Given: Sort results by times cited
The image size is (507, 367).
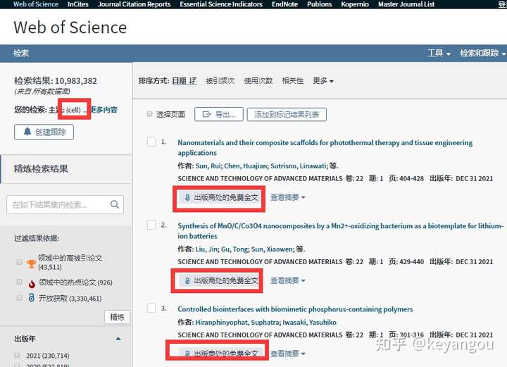Looking at the screenshot, I should click(220, 80).
